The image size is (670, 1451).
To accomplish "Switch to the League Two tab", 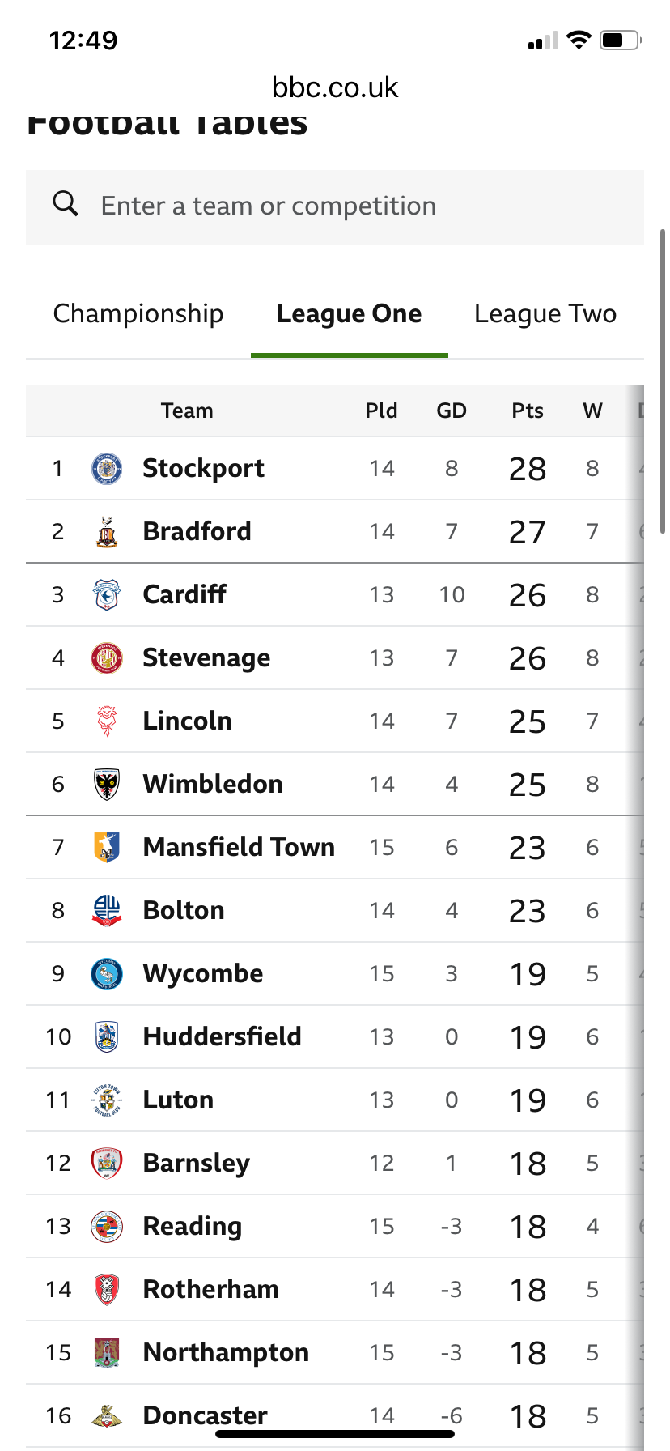I will click(x=545, y=314).
